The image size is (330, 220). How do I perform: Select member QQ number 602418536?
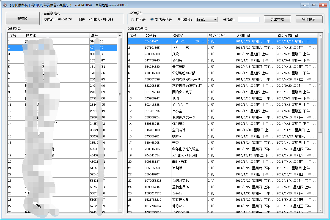[152, 105]
